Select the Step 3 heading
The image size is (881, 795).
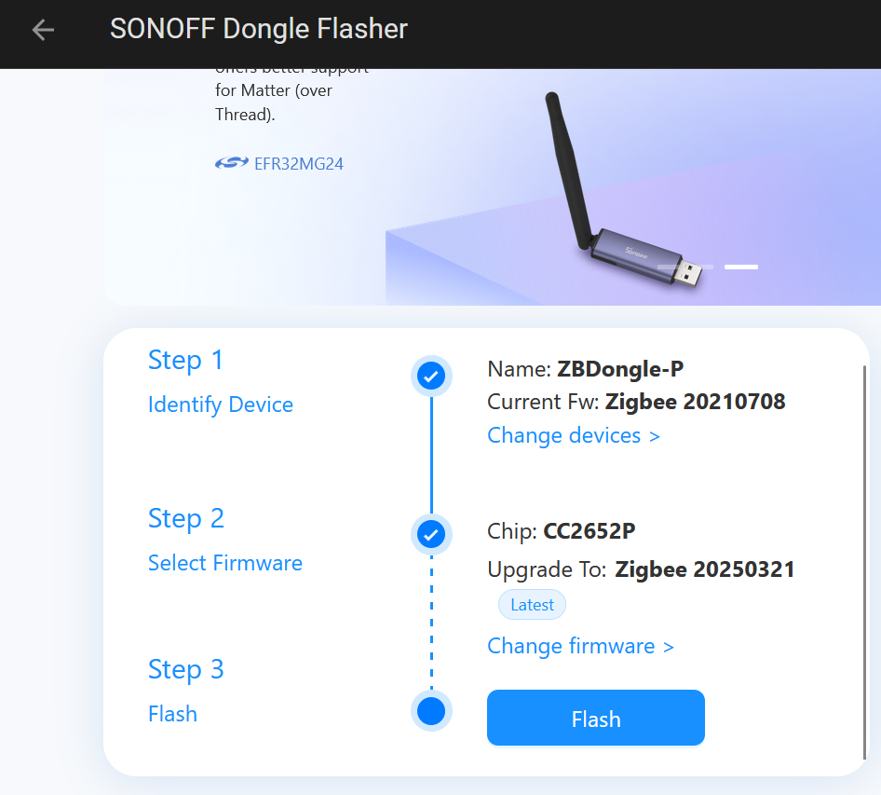(x=186, y=669)
